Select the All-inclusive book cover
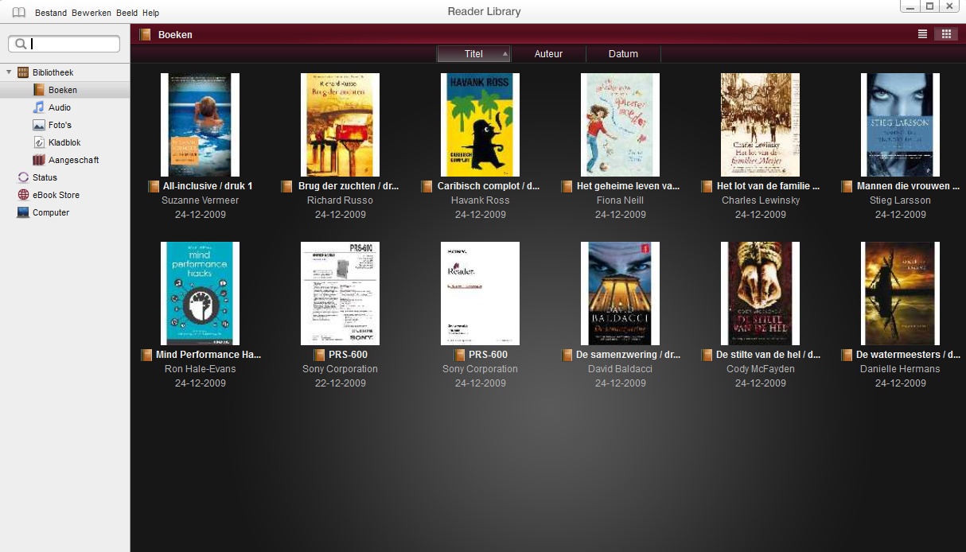Viewport: 966px width, 552px height. pyautogui.click(x=200, y=125)
